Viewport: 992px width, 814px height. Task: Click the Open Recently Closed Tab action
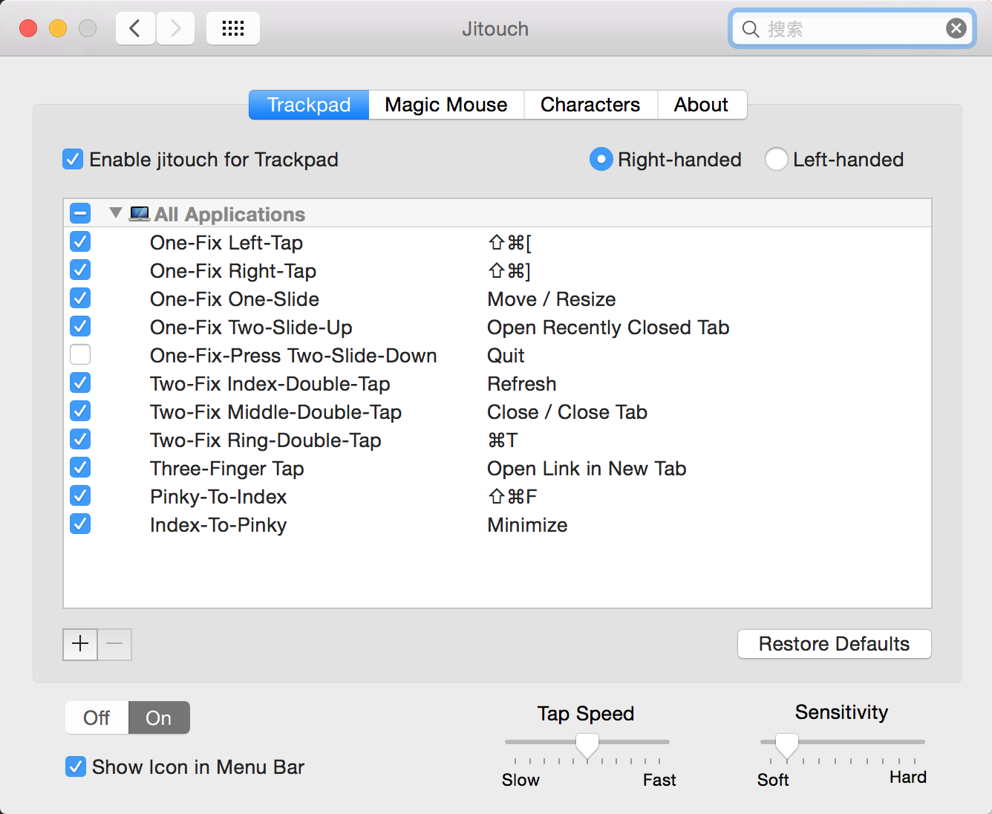(608, 328)
